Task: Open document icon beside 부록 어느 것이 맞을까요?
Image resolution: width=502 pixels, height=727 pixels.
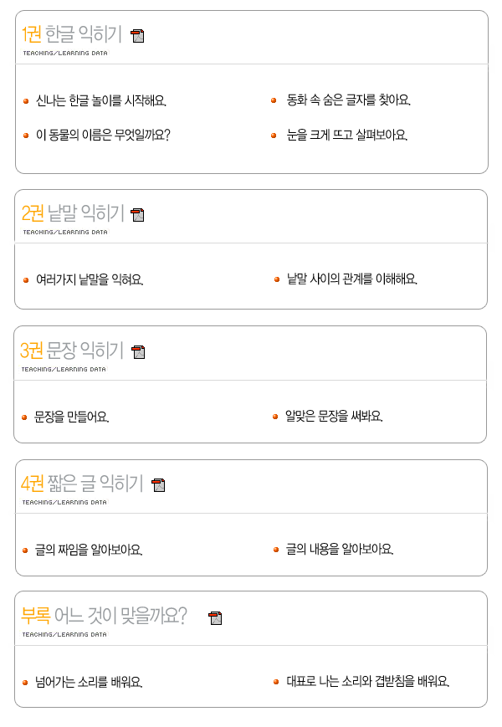Action: 215,618
